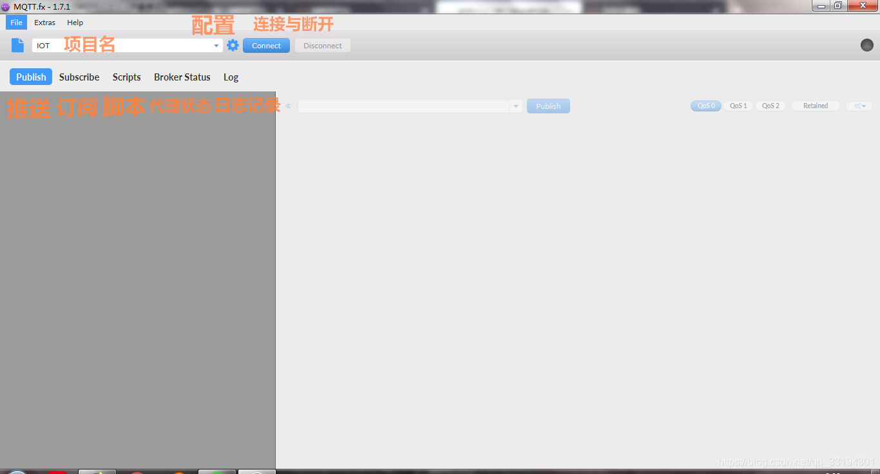Click the Publish button next to topic field

pos(548,106)
